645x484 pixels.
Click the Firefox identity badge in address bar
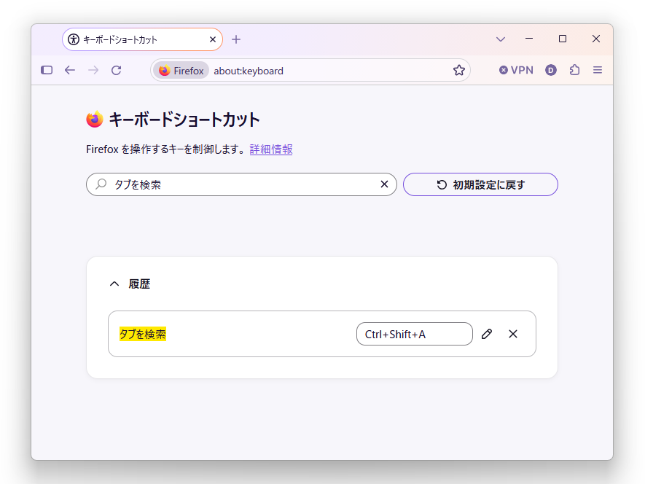pos(181,71)
